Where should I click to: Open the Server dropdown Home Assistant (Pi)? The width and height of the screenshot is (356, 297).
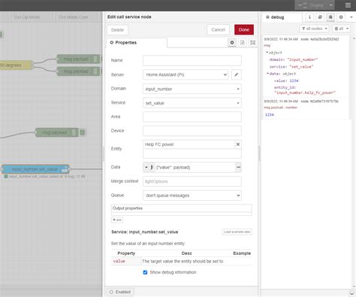tap(186, 74)
